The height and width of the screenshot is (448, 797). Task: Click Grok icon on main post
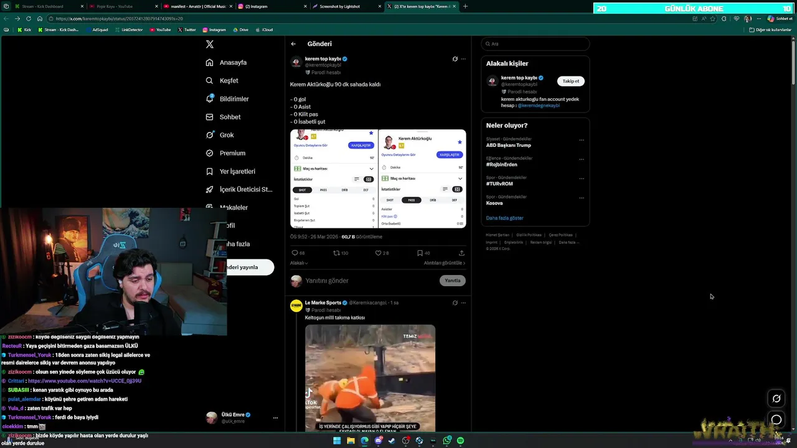(455, 59)
